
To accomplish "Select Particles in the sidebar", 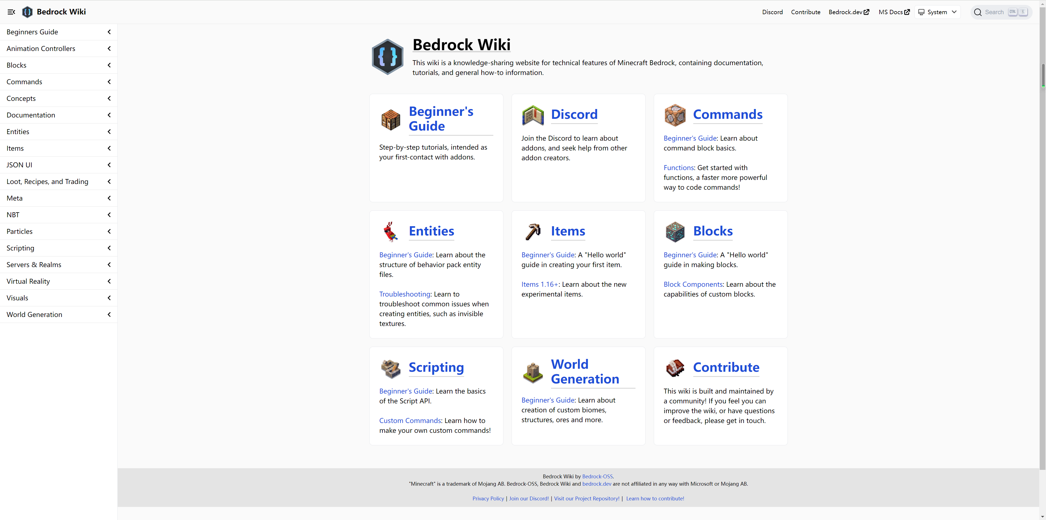I will 59,232.
